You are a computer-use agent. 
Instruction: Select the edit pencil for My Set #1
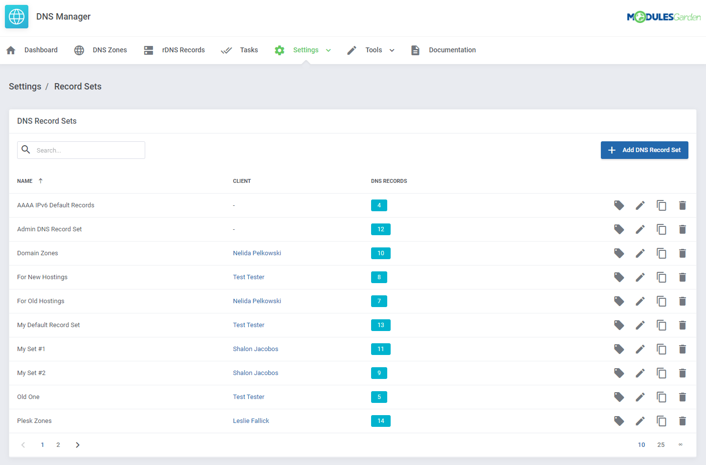(x=640, y=349)
